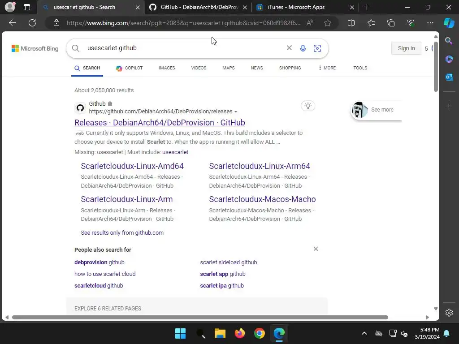Clear the Bing search box
The image size is (459, 344).
289,47
